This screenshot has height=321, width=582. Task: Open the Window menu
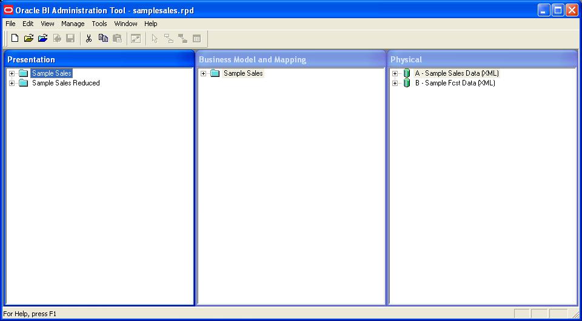(126, 24)
